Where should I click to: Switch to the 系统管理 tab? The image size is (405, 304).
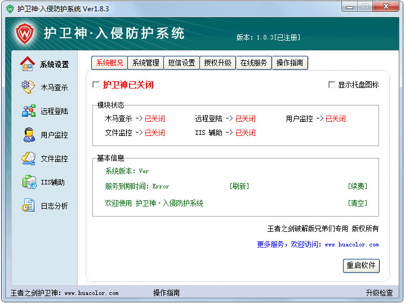146,63
